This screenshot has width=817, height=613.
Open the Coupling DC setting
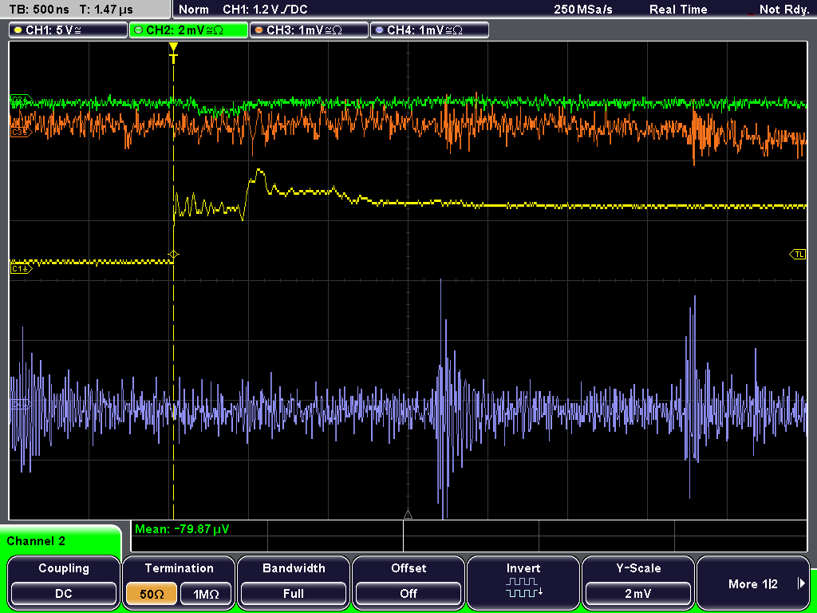64,582
